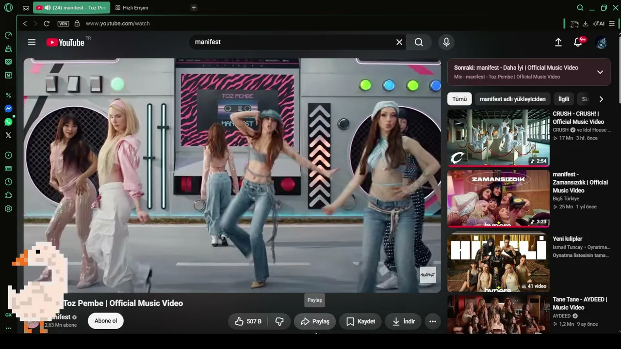Open sidebar three-dot more options
Image resolution: width=621 pixels, height=349 pixels.
click(8, 328)
